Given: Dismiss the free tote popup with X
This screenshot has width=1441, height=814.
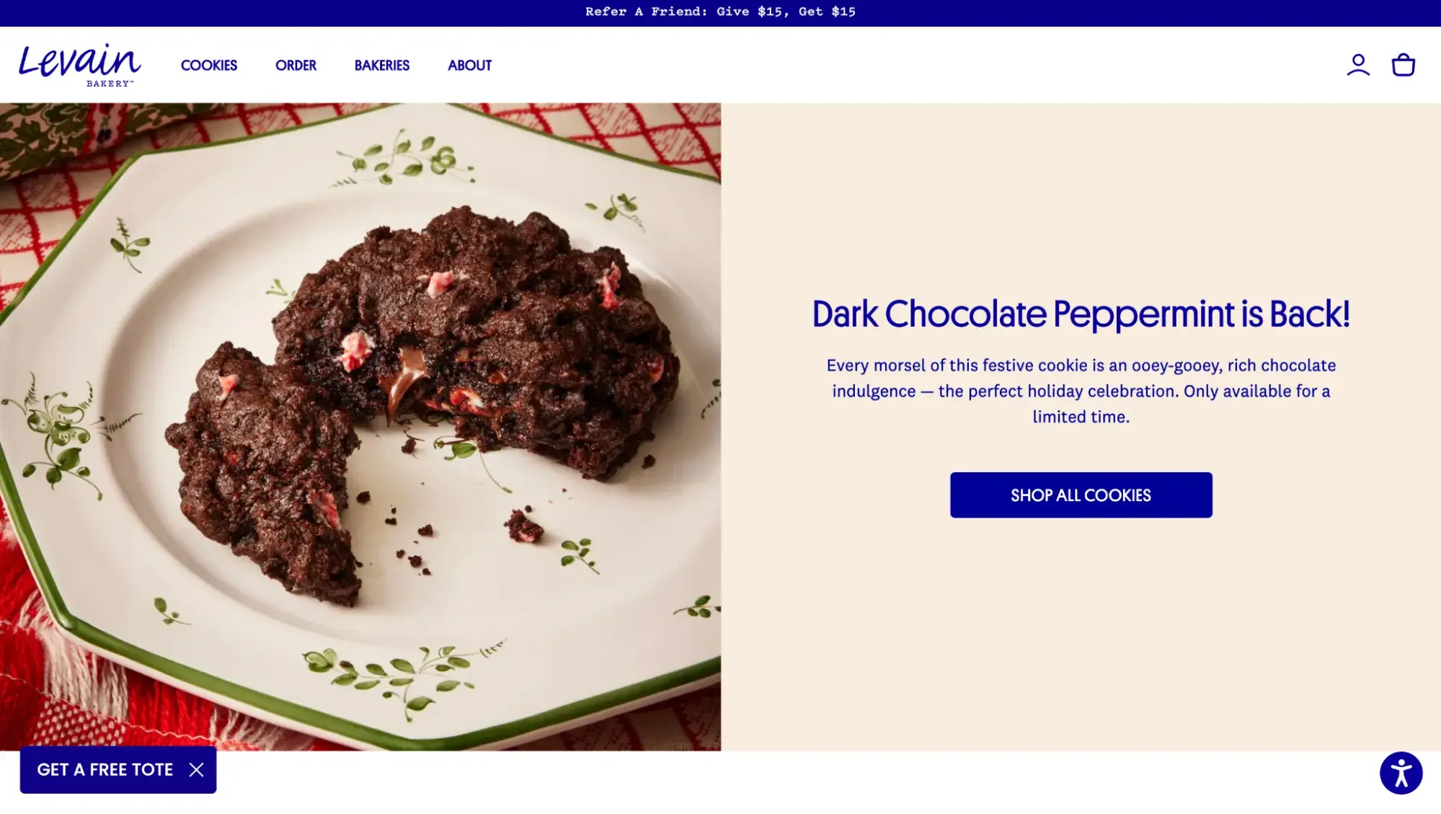Looking at the screenshot, I should click(x=196, y=770).
